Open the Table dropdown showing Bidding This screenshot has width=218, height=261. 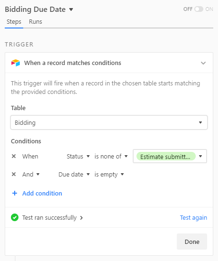(109, 122)
